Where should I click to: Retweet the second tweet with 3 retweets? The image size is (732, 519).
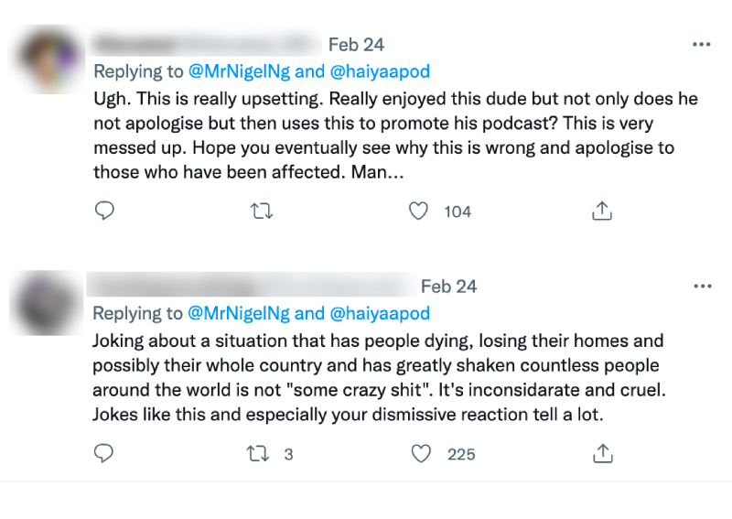click(262, 453)
